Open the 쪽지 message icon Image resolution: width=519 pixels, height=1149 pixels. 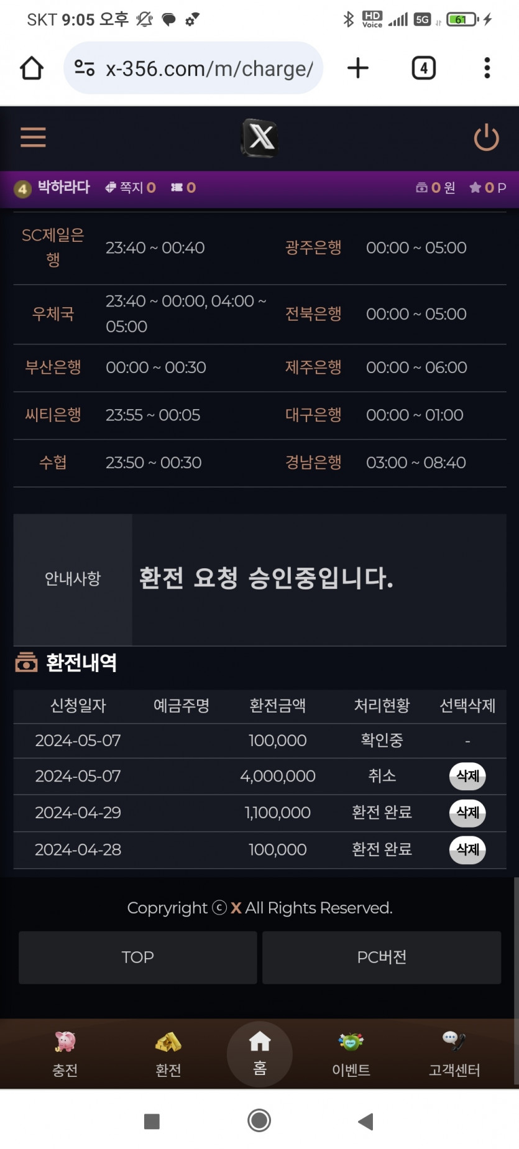tap(111, 187)
